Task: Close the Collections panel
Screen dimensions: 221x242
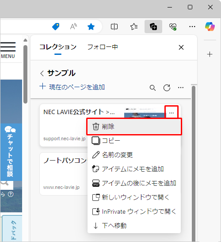Action: (181, 47)
